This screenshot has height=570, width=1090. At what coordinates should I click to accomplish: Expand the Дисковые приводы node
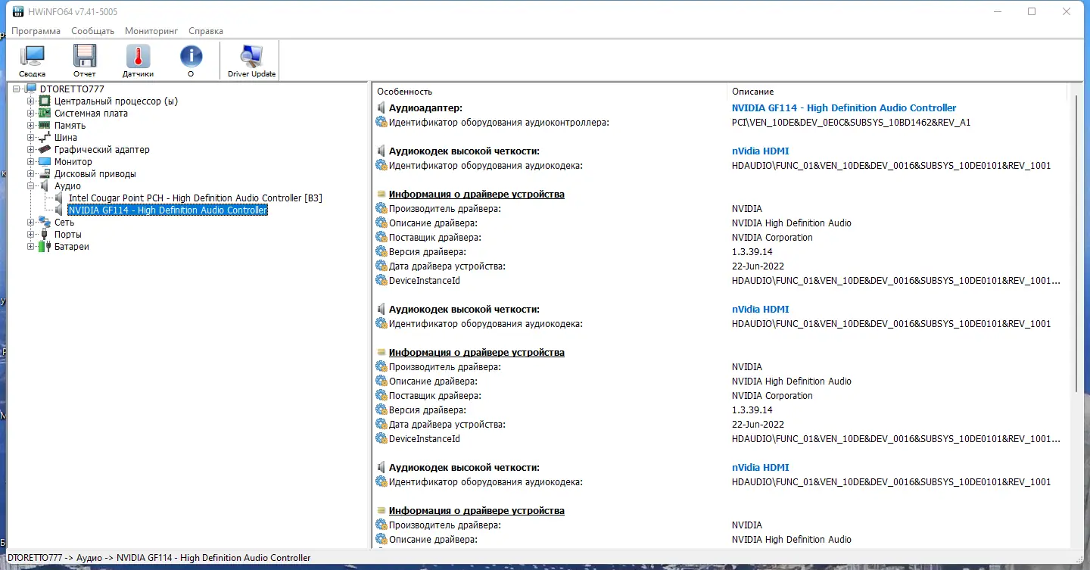(x=31, y=174)
